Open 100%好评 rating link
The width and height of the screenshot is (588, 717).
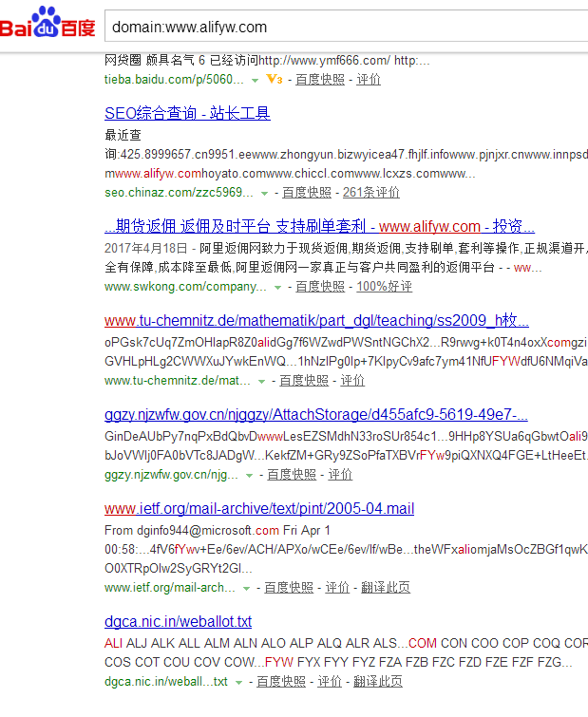tap(385, 287)
